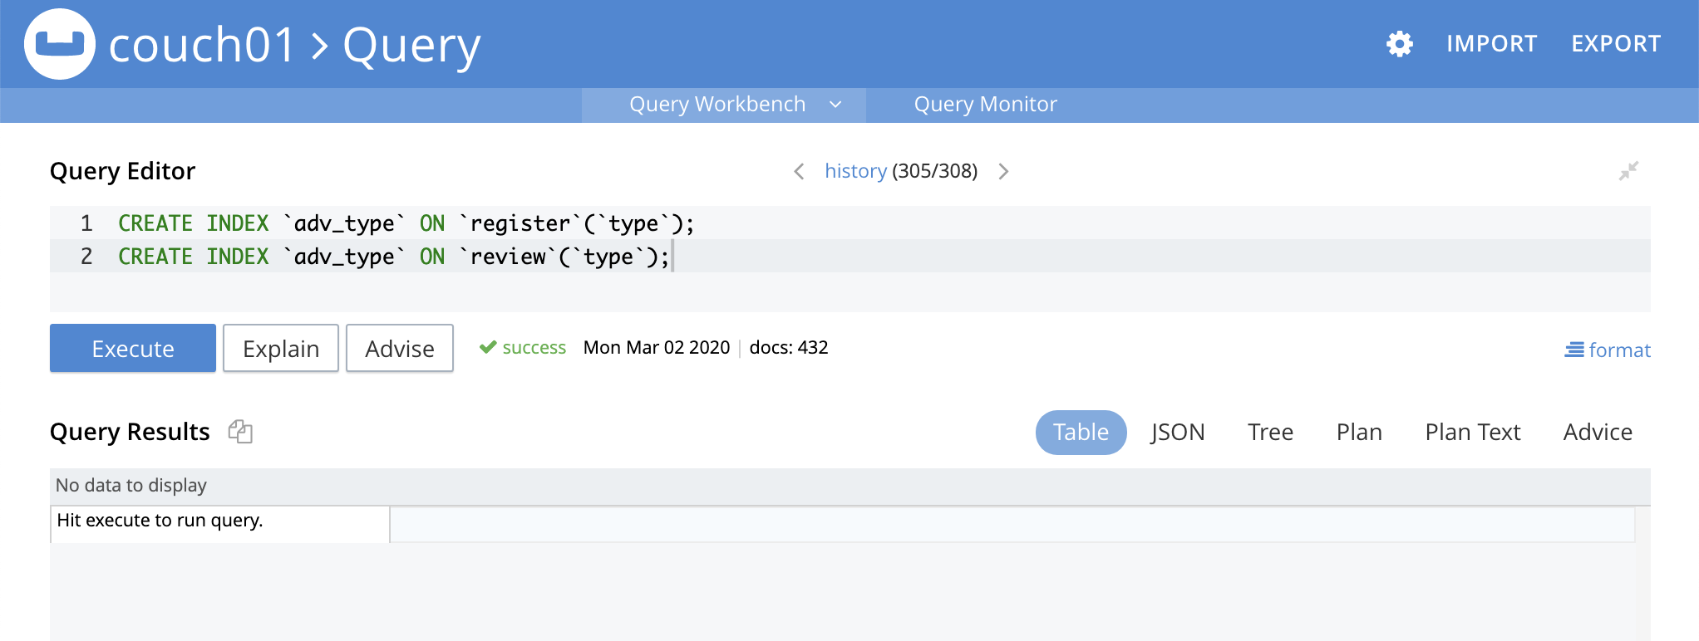Collapse the query editor using shrink icon

(x=1628, y=171)
